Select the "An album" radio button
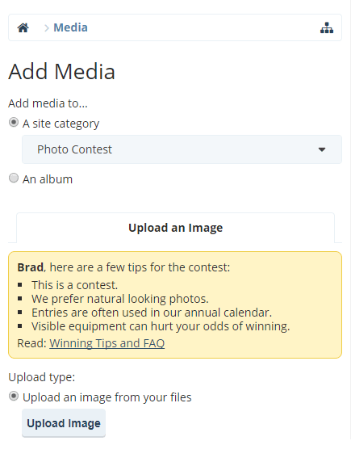 click(x=14, y=178)
